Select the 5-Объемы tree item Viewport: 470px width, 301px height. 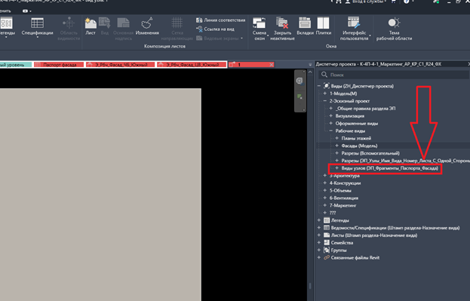(x=340, y=190)
